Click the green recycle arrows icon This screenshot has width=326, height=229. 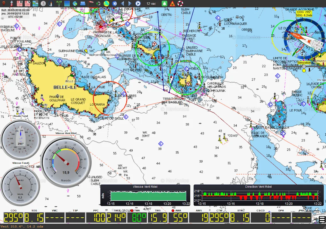click(x=98, y=3)
